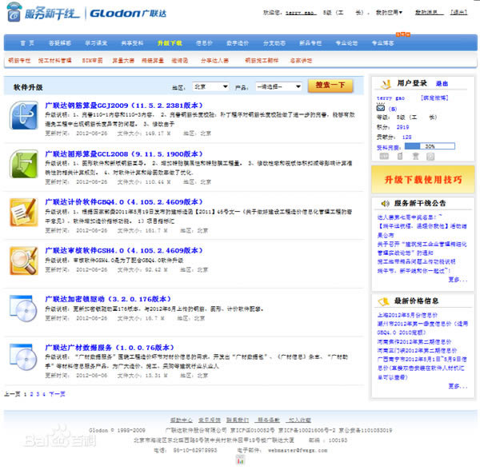Open 广联达广材数据服务 title link
The width and height of the screenshot is (480, 470).
(110, 348)
